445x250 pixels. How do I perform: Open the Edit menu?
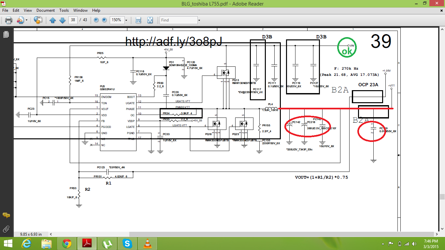point(16,10)
